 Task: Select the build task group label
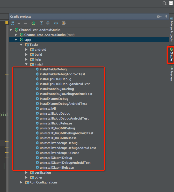pos(38,55)
